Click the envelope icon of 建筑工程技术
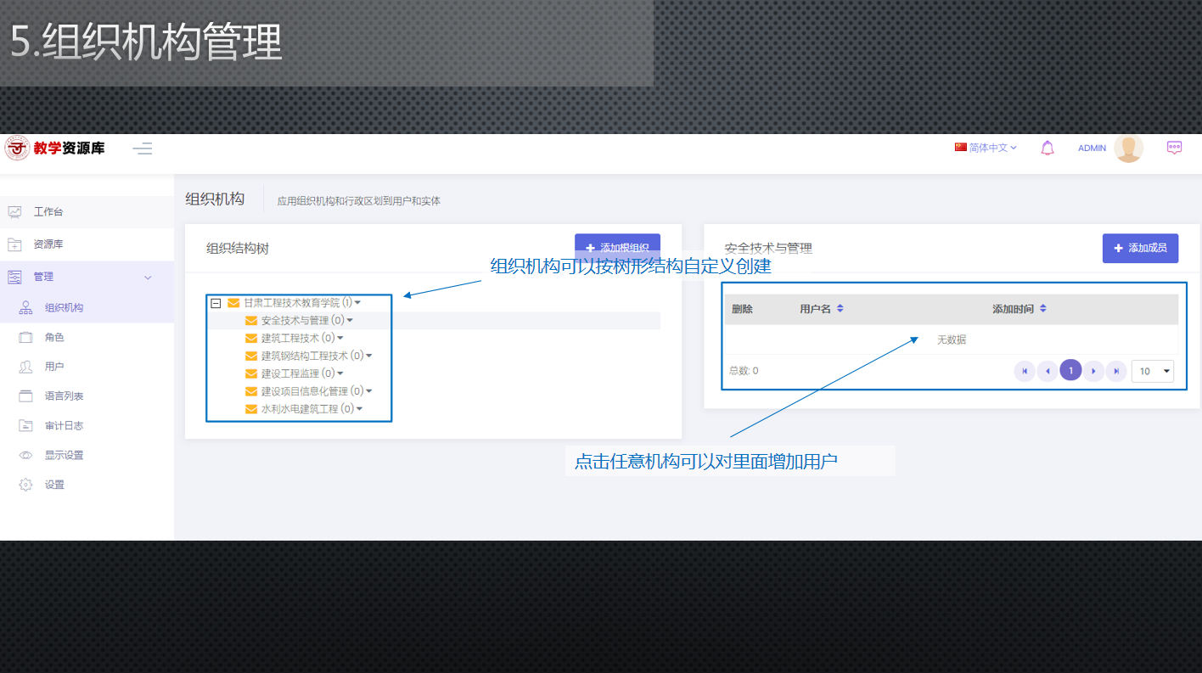The image size is (1202, 673). [x=251, y=338]
